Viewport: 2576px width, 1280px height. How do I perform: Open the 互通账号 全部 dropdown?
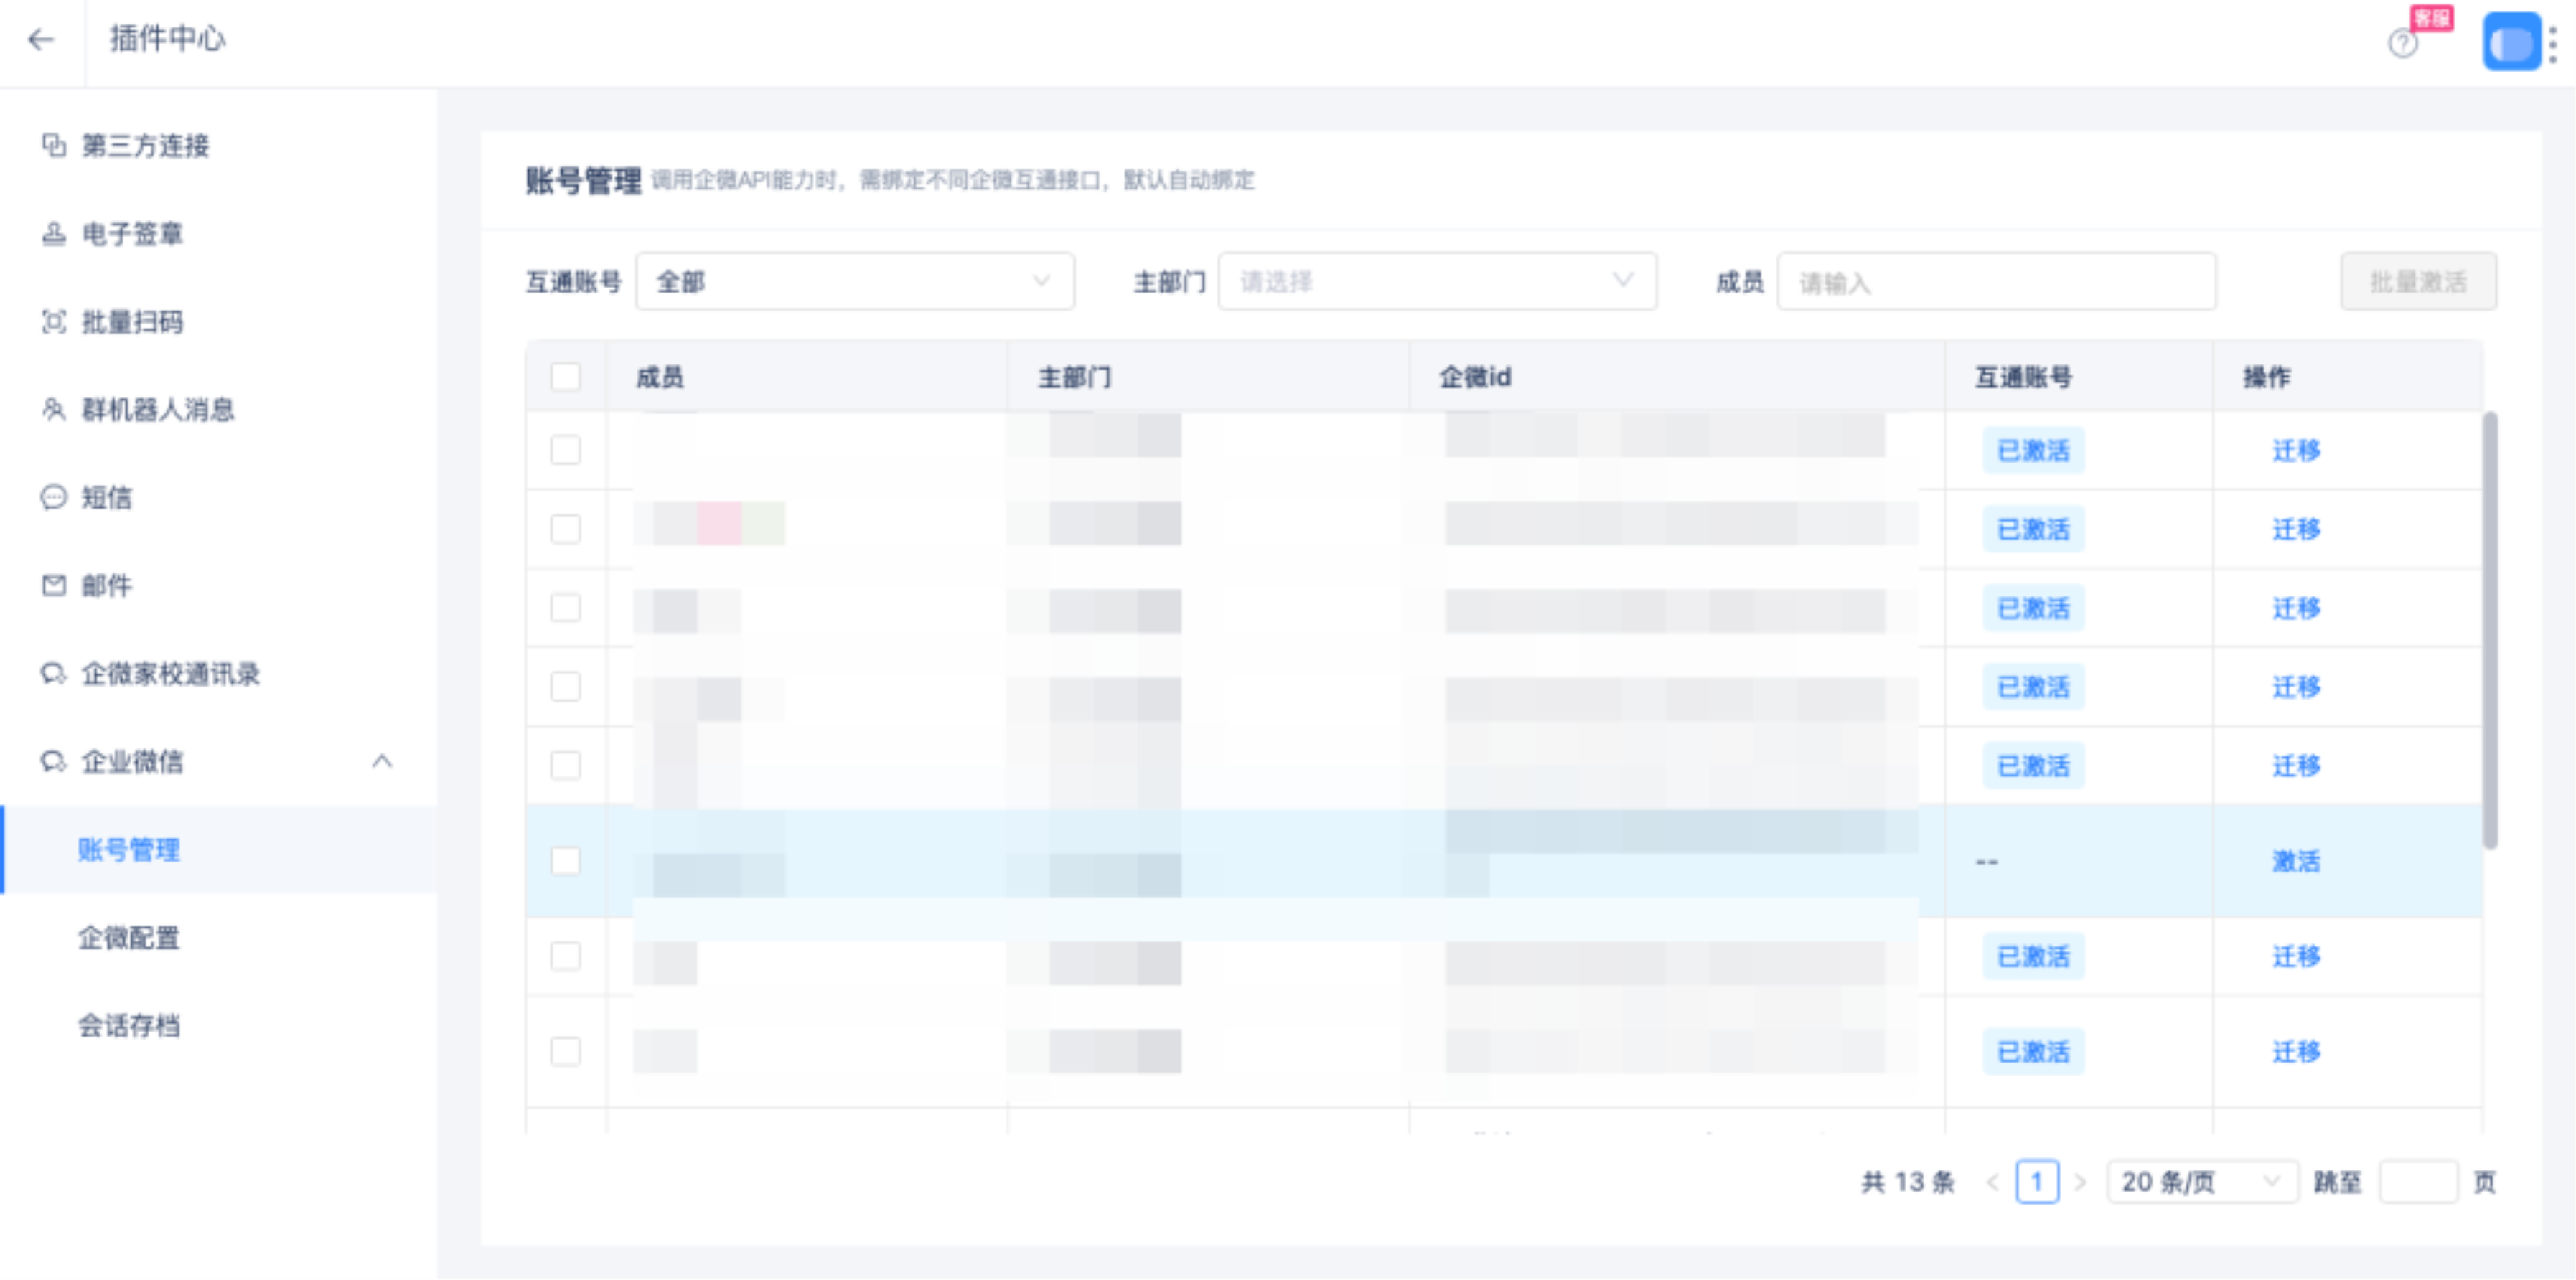click(x=855, y=282)
